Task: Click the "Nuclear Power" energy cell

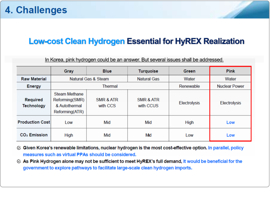Action: 230,86
